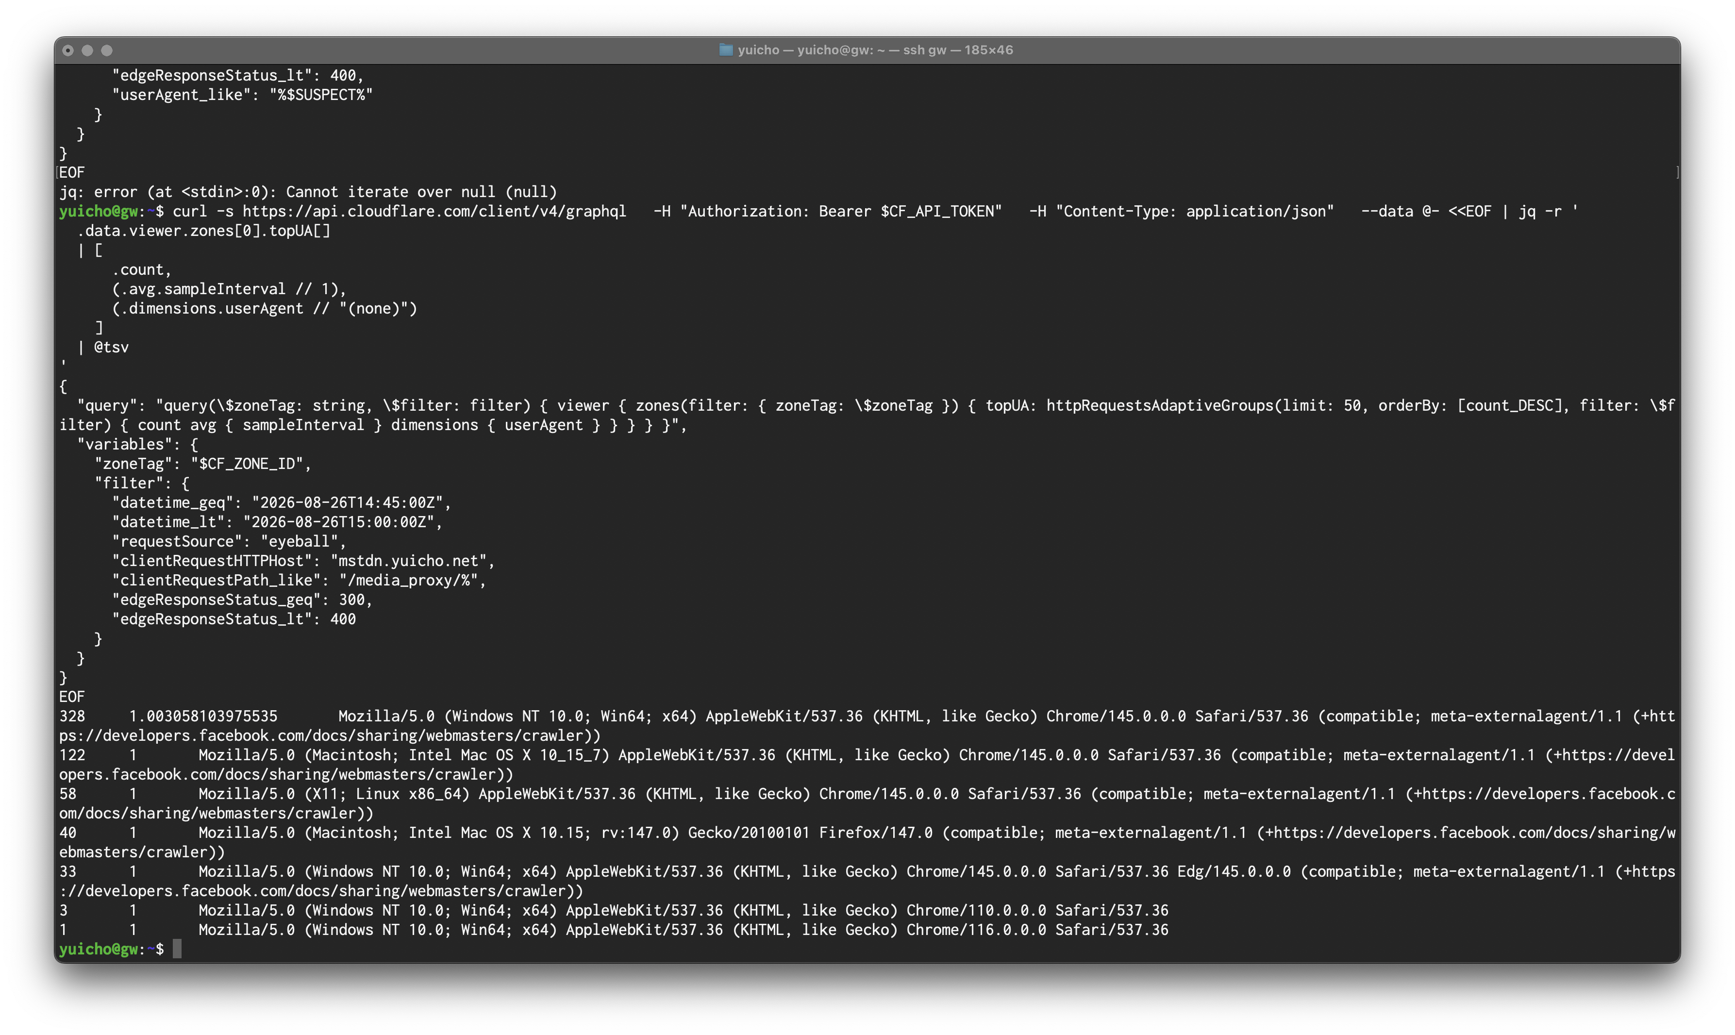The height and width of the screenshot is (1035, 1735).
Task: Click the '| @tsv' line
Action: [103, 347]
